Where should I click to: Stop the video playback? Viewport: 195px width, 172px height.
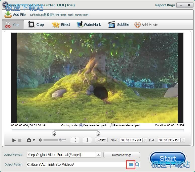click(20, 140)
